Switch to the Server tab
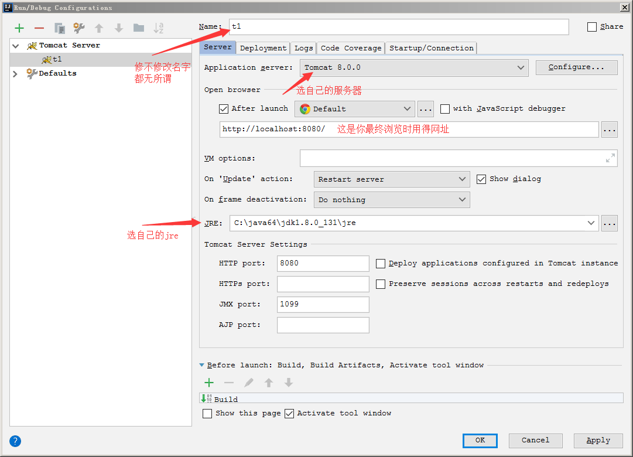Image resolution: width=633 pixels, height=457 pixels. click(218, 47)
